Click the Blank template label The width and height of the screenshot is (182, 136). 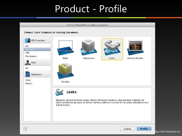tap(65, 58)
